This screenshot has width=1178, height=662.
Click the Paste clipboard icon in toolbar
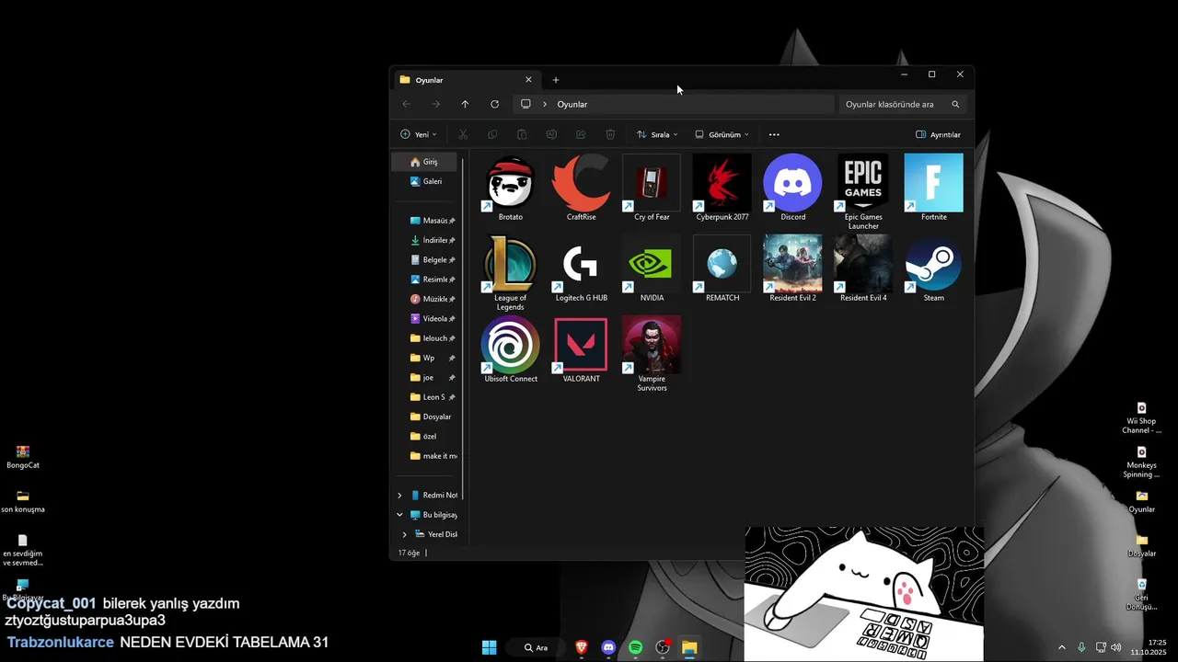coord(522,134)
